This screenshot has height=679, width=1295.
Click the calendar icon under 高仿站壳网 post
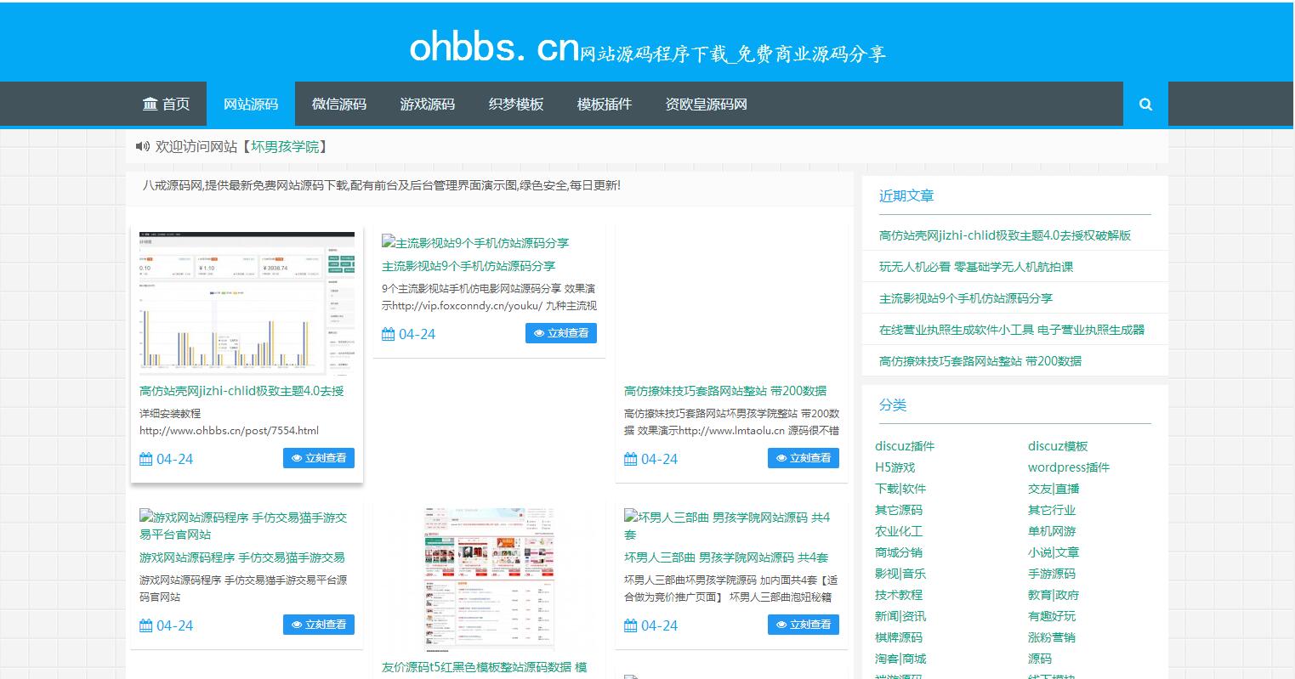tap(145, 458)
